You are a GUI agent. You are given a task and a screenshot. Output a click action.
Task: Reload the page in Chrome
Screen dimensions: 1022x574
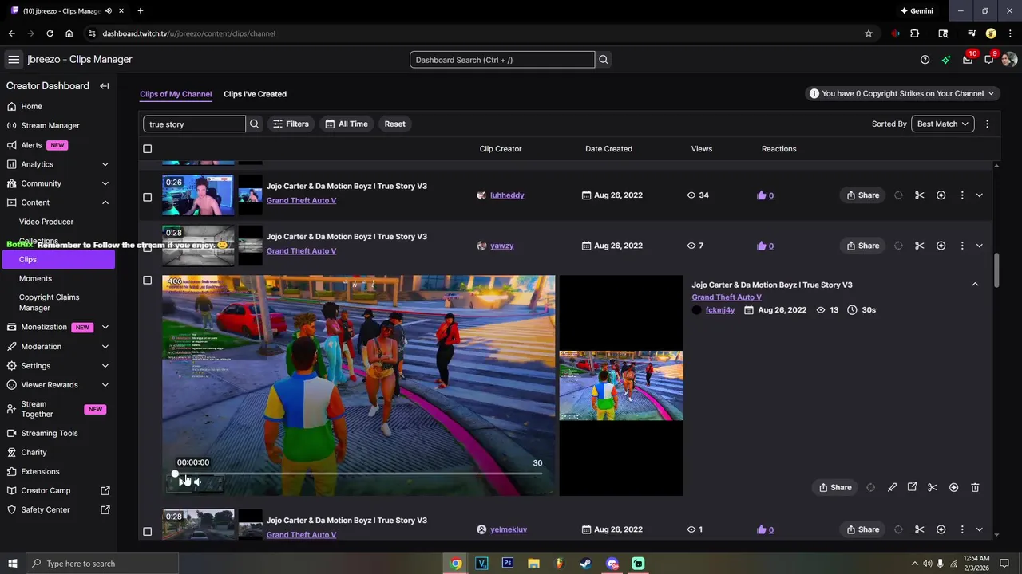click(50, 33)
